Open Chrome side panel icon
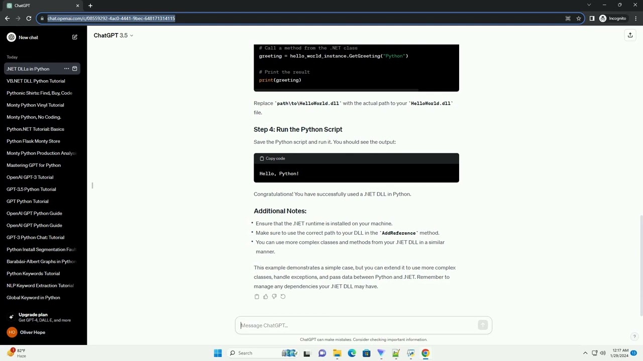Image resolution: width=643 pixels, height=361 pixels. 592,19
